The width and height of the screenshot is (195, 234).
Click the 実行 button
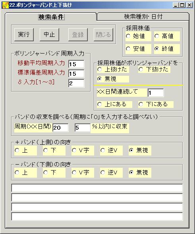point(24,35)
